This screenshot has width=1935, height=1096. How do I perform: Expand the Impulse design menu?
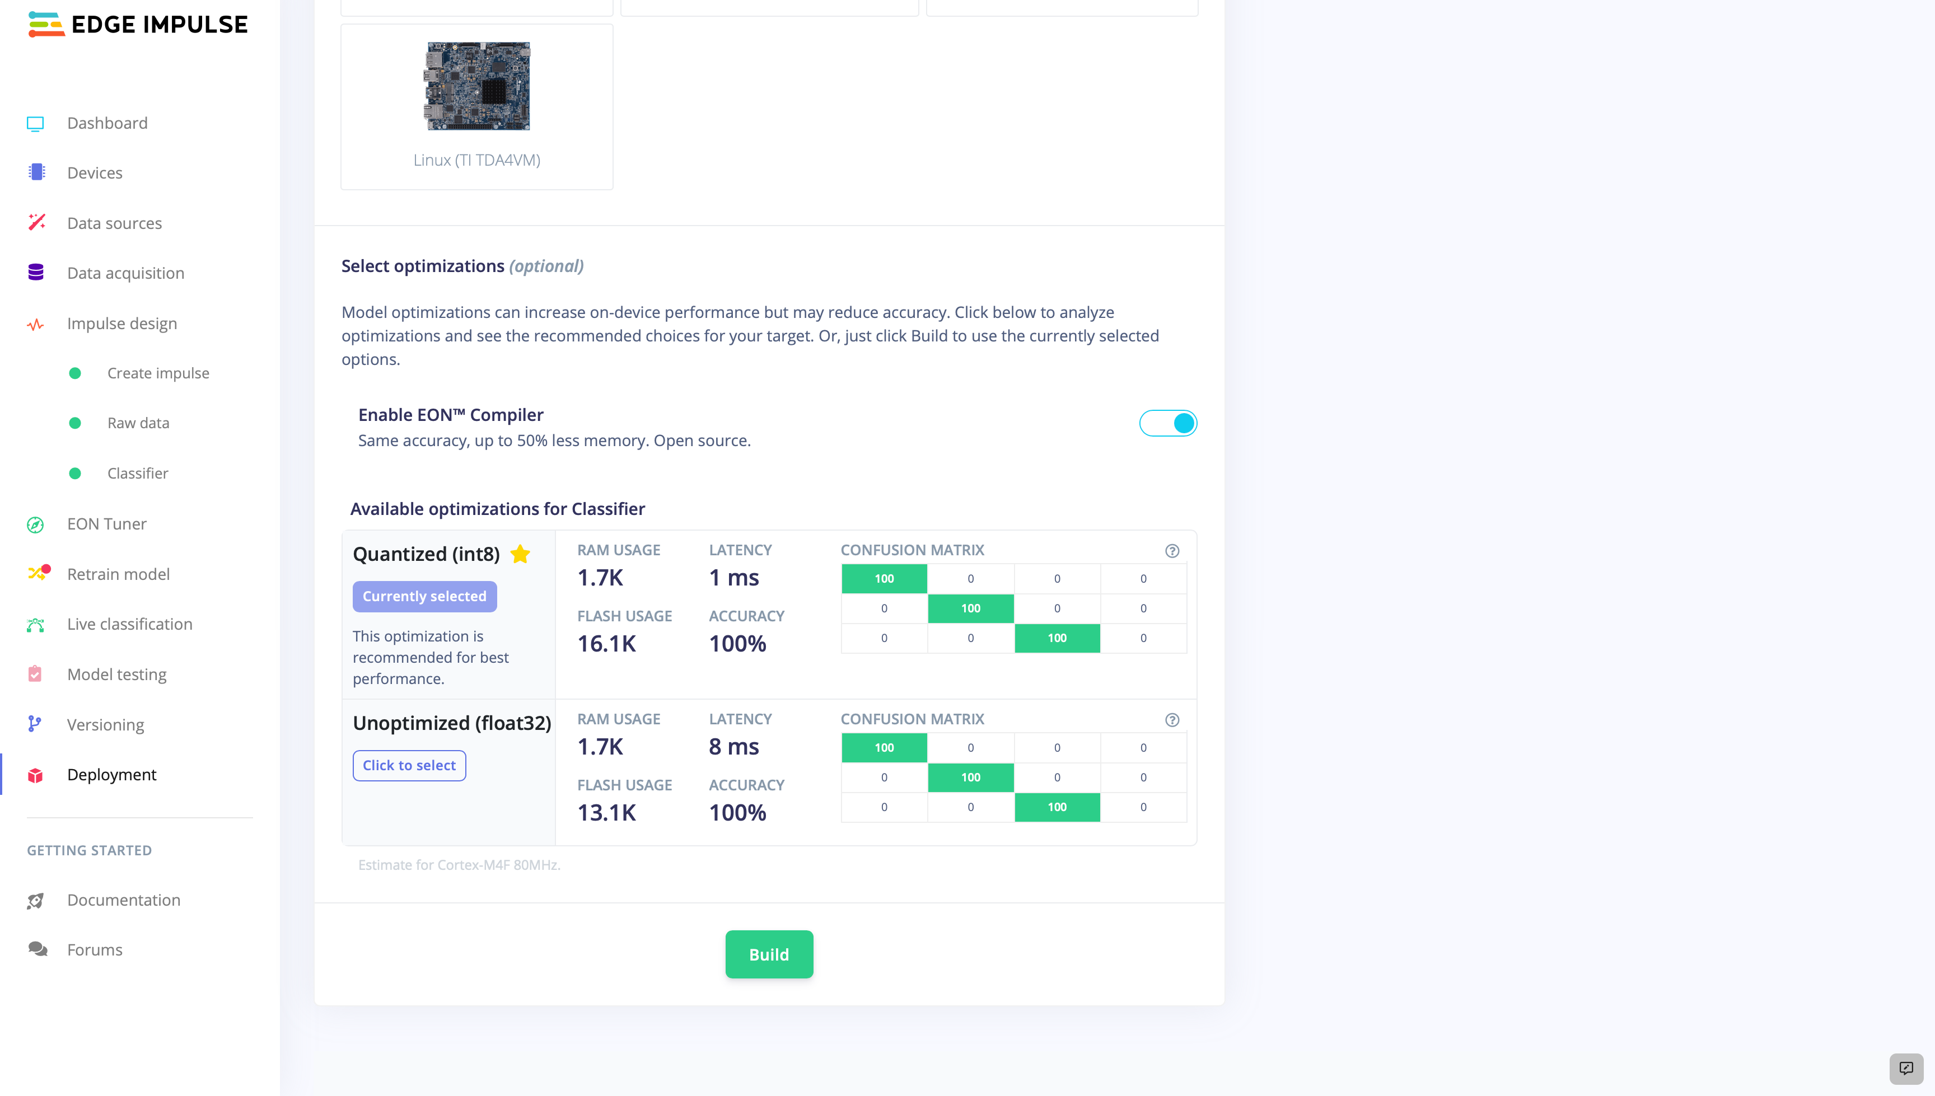click(x=122, y=324)
